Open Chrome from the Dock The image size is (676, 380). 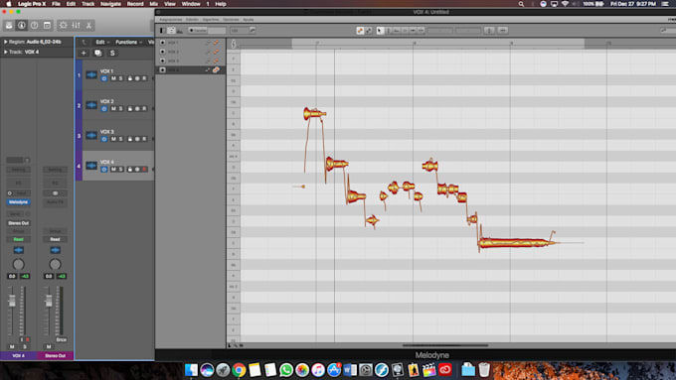coord(239,370)
